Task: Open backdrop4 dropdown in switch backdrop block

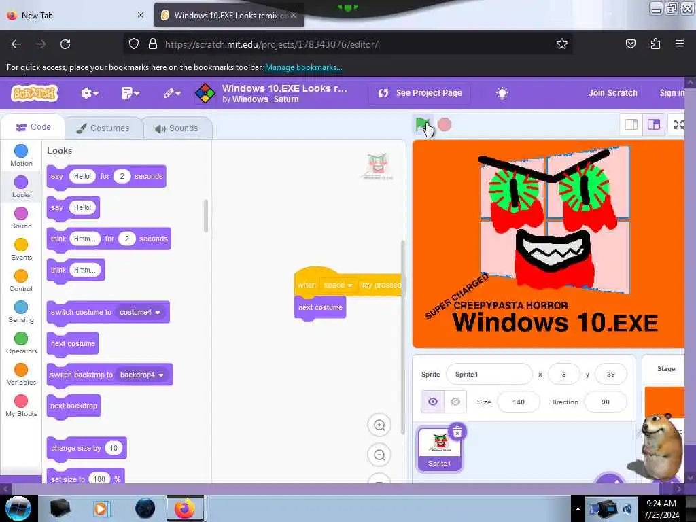Action: [x=141, y=375]
